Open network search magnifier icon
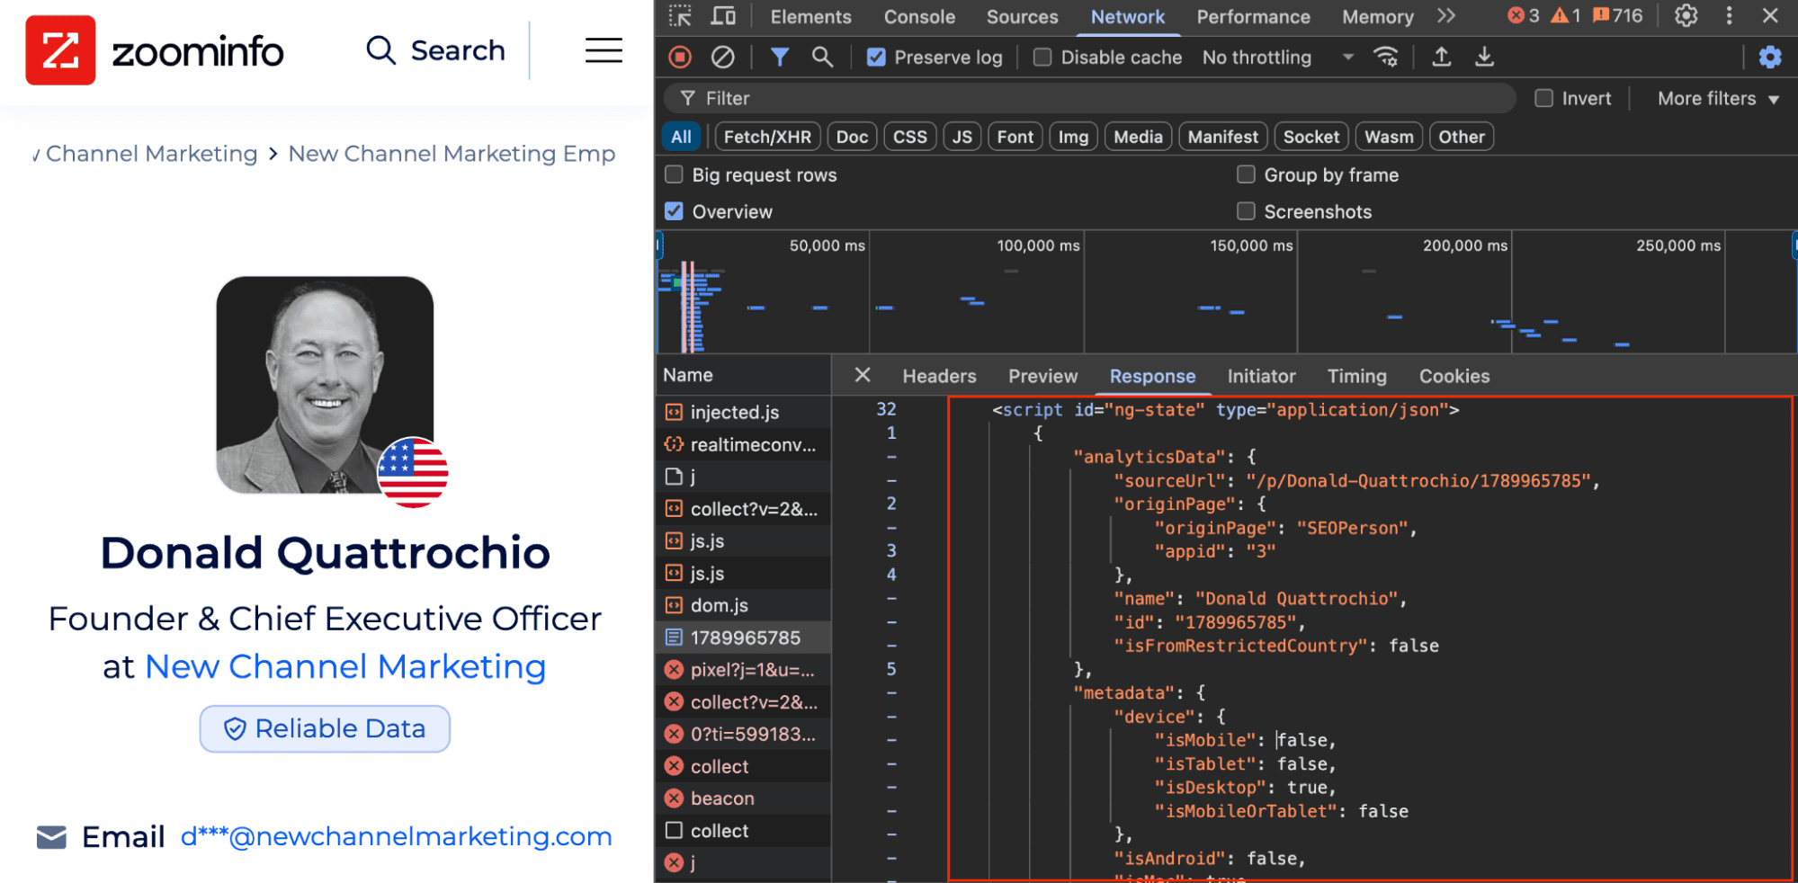Screen dimensions: 1798x883 (x=821, y=58)
